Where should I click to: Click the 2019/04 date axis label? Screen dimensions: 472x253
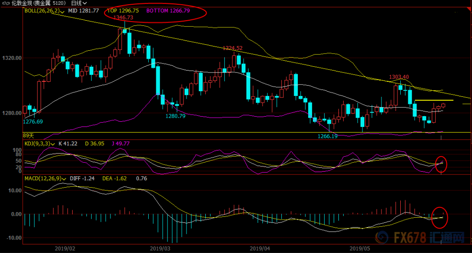click(260, 248)
